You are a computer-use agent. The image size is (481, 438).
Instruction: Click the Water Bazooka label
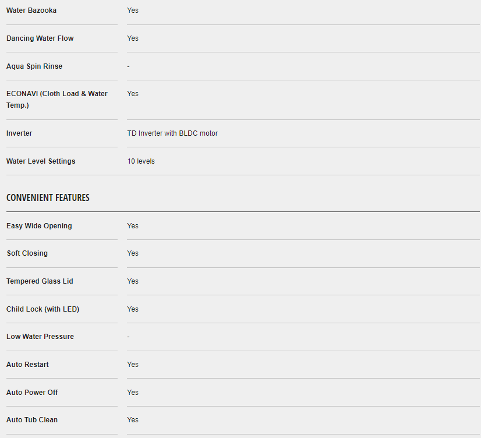pos(31,10)
